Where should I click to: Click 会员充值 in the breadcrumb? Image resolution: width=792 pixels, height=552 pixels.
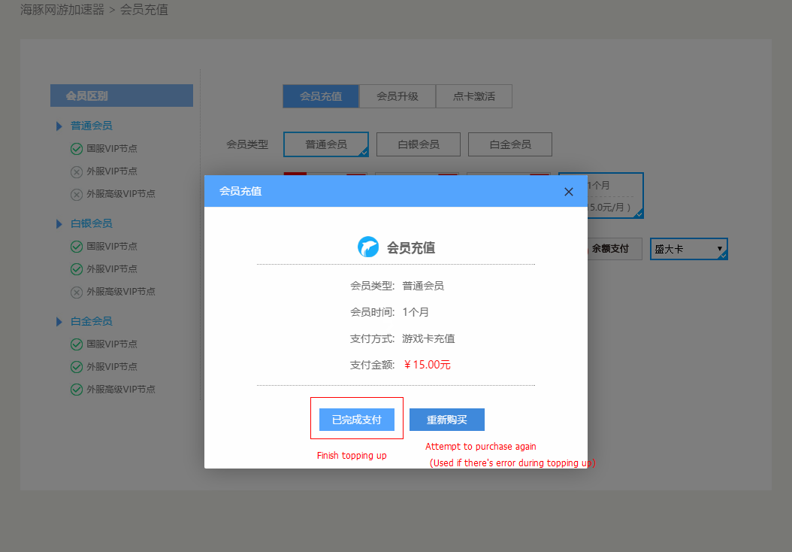tap(144, 10)
